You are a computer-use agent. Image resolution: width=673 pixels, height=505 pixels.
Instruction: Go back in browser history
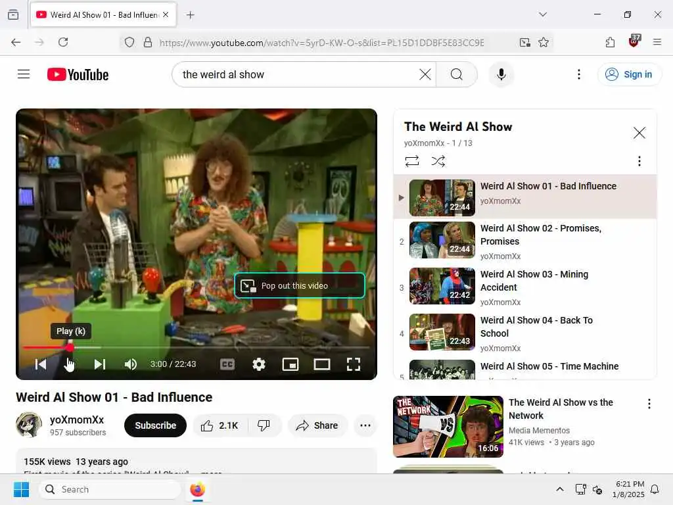(16, 42)
